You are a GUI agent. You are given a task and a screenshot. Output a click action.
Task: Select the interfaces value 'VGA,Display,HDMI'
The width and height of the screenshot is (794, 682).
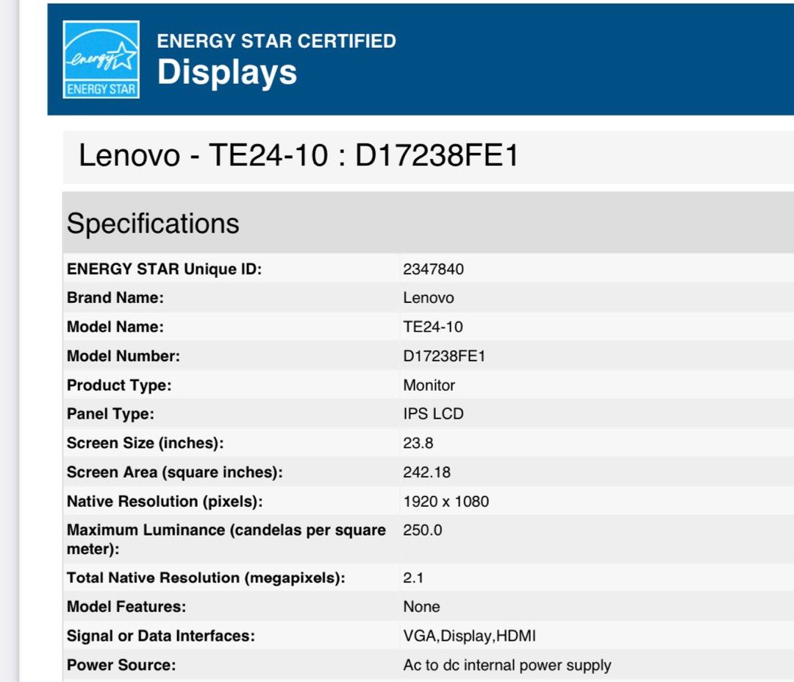coord(469,636)
